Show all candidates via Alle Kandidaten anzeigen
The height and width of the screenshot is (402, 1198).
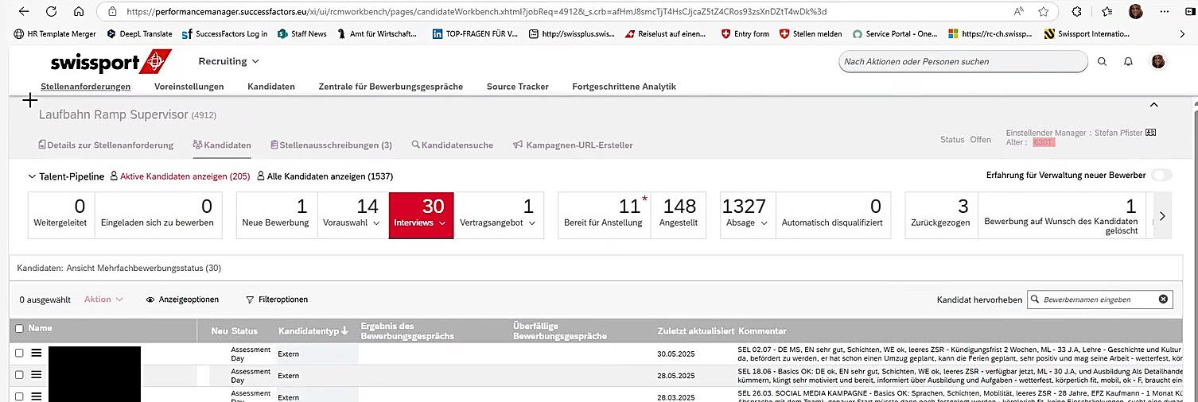(x=325, y=176)
